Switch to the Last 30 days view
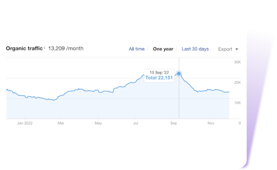 195,49
